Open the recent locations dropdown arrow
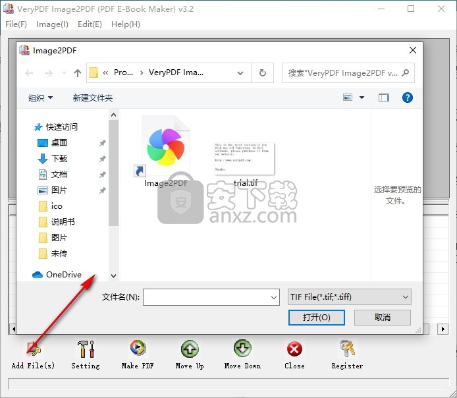Image resolution: width=457 pixels, height=398 pixels. (x=64, y=73)
